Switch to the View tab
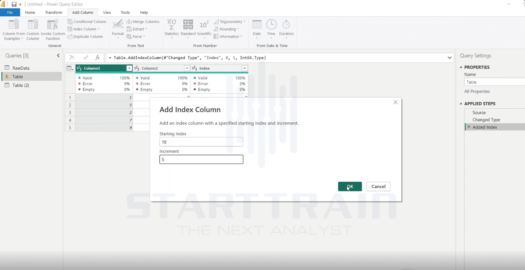 (x=107, y=13)
